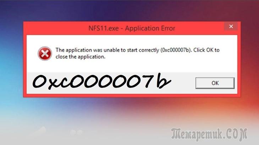This screenshot has height=145, width=259.
Task: Close the Application Error dialog
Action: coord(231,26)
